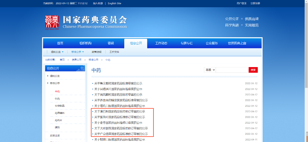Click the red Chinese Pharmacopoeia seal logo
The width and height of the screenshot is (308, 142).
point(51,23)
